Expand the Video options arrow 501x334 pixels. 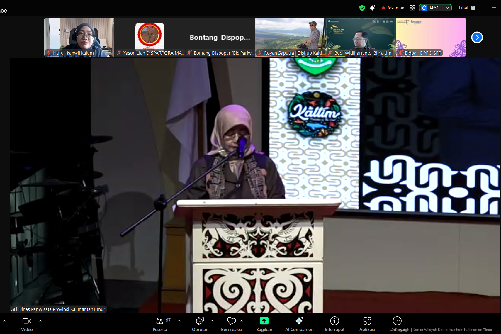tap(40, 321)
